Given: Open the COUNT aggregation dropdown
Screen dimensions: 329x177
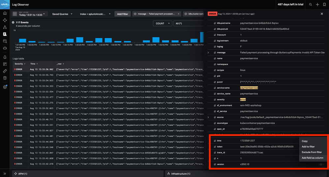Looking at the screenshot, I should click(x=162, y=23).
